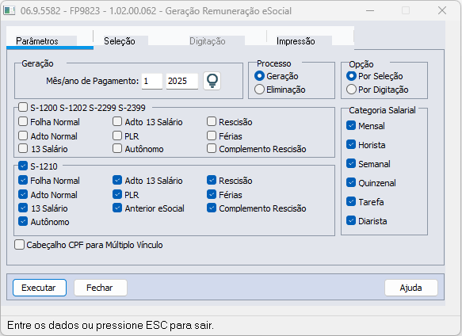The width and height of the screenshot is (462, 336).
Task: Click the year input field showing 2025
Action: pyautogui.click(x=181, y=81)
